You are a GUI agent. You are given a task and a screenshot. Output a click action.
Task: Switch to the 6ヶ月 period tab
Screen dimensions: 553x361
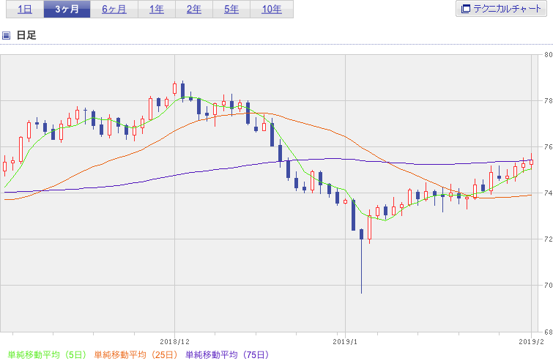(x=114, y=10)
